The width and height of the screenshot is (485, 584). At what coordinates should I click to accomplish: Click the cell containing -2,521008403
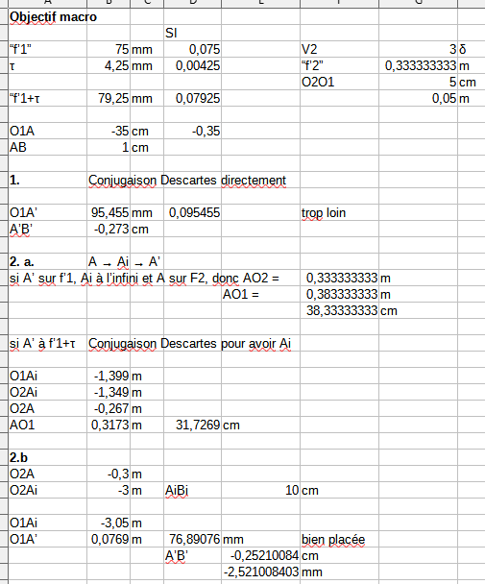pos(260,572)
